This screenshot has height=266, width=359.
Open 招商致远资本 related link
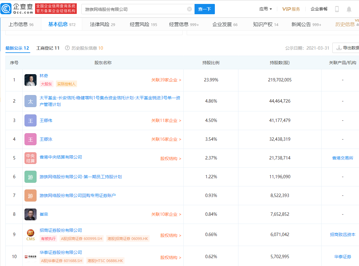click(x=342, y=235)
